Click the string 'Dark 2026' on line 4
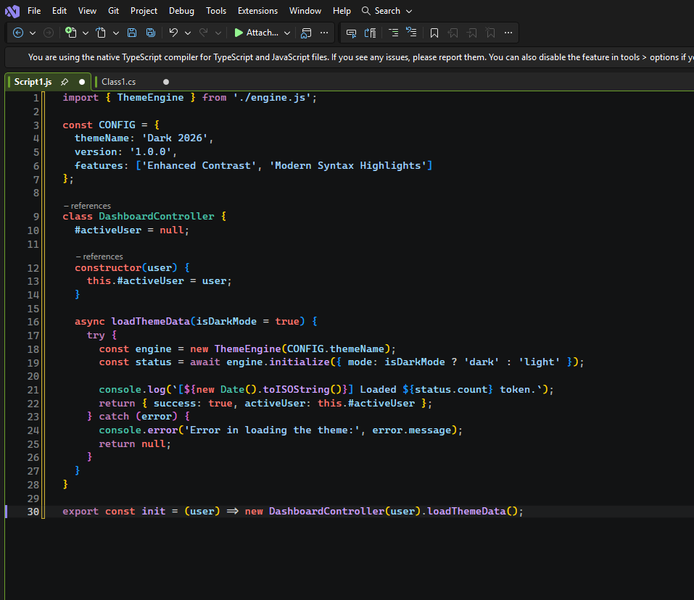Viewport: 694px width, 600px height. point(174,138)
